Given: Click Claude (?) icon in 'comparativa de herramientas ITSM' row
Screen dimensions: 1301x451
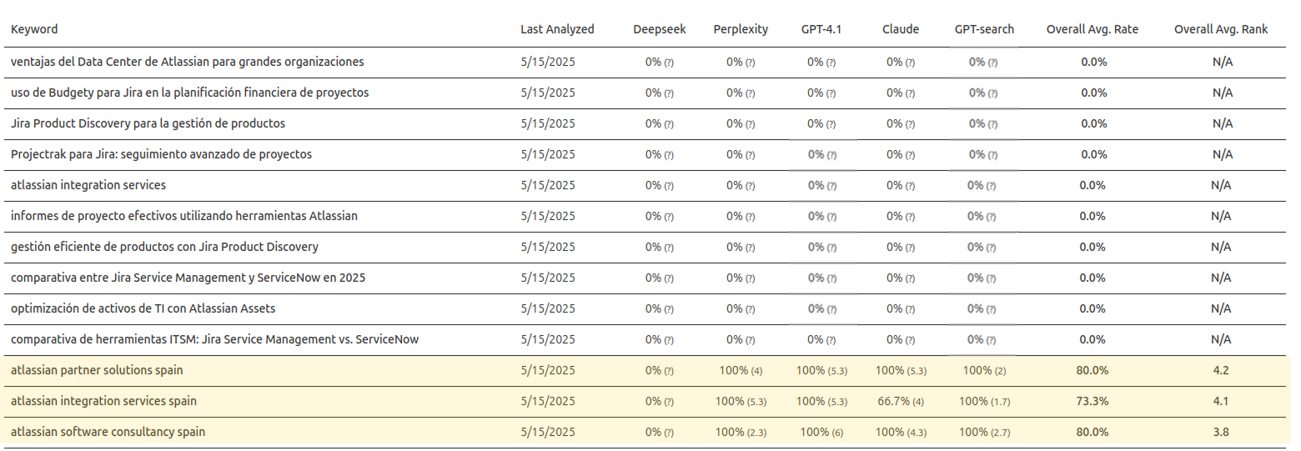Looking at the screenshot, I should click(910, 340).
